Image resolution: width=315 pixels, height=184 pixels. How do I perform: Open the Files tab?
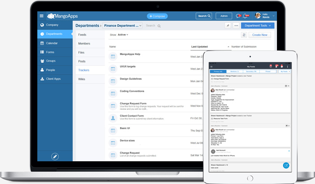[90, 52]
